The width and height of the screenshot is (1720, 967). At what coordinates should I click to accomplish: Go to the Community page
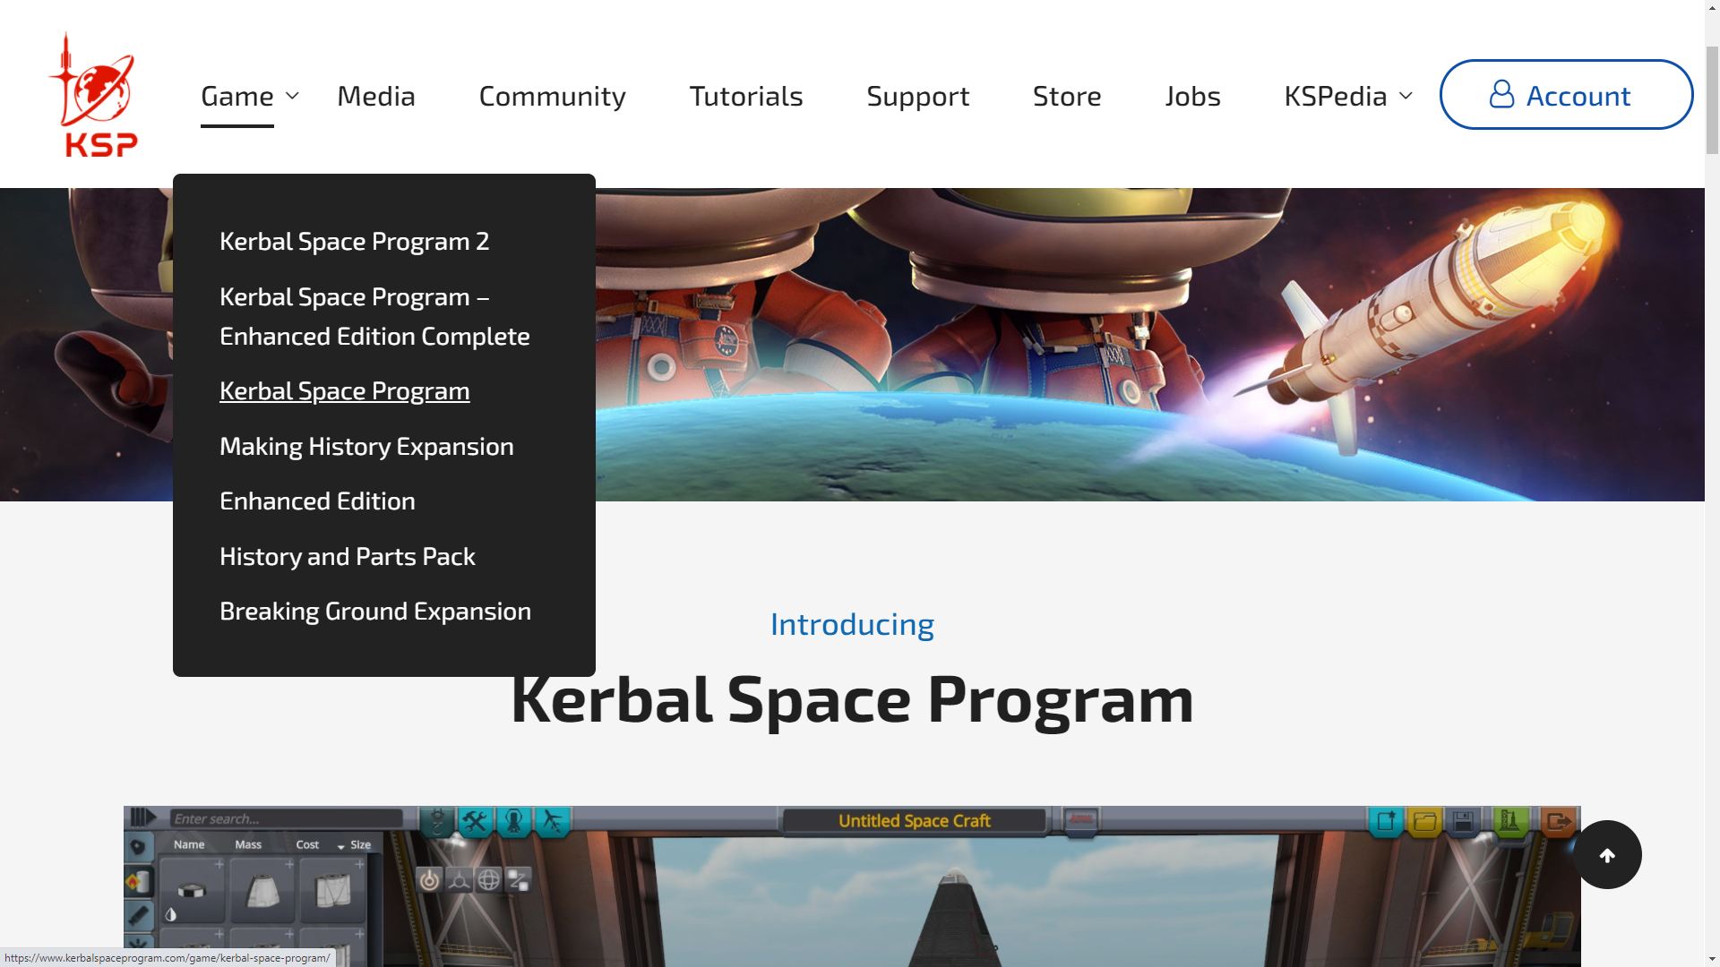point(553,96)
